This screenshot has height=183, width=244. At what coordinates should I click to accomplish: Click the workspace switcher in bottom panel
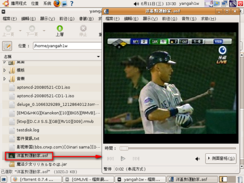click(x=227, y=179)
